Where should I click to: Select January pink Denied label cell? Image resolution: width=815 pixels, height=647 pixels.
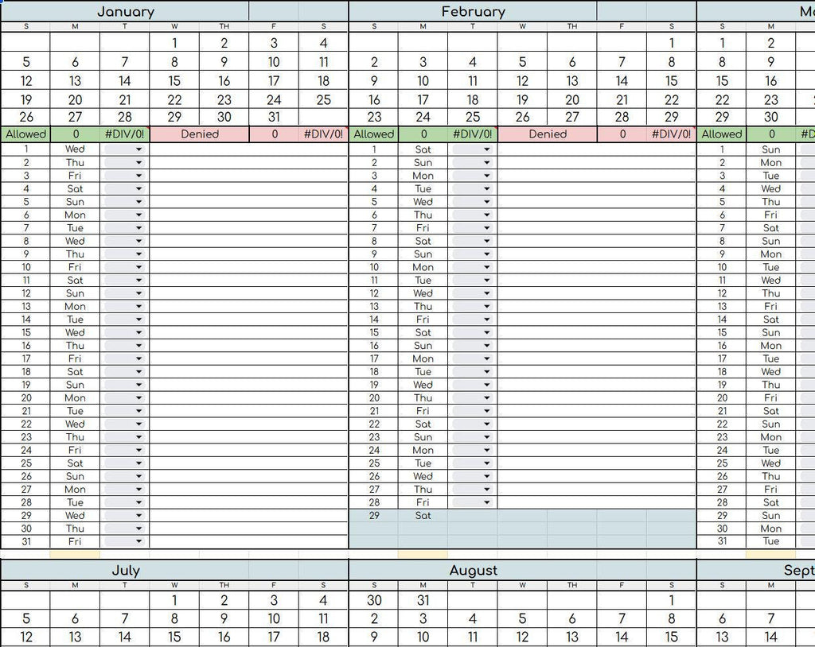coord(200,134)
